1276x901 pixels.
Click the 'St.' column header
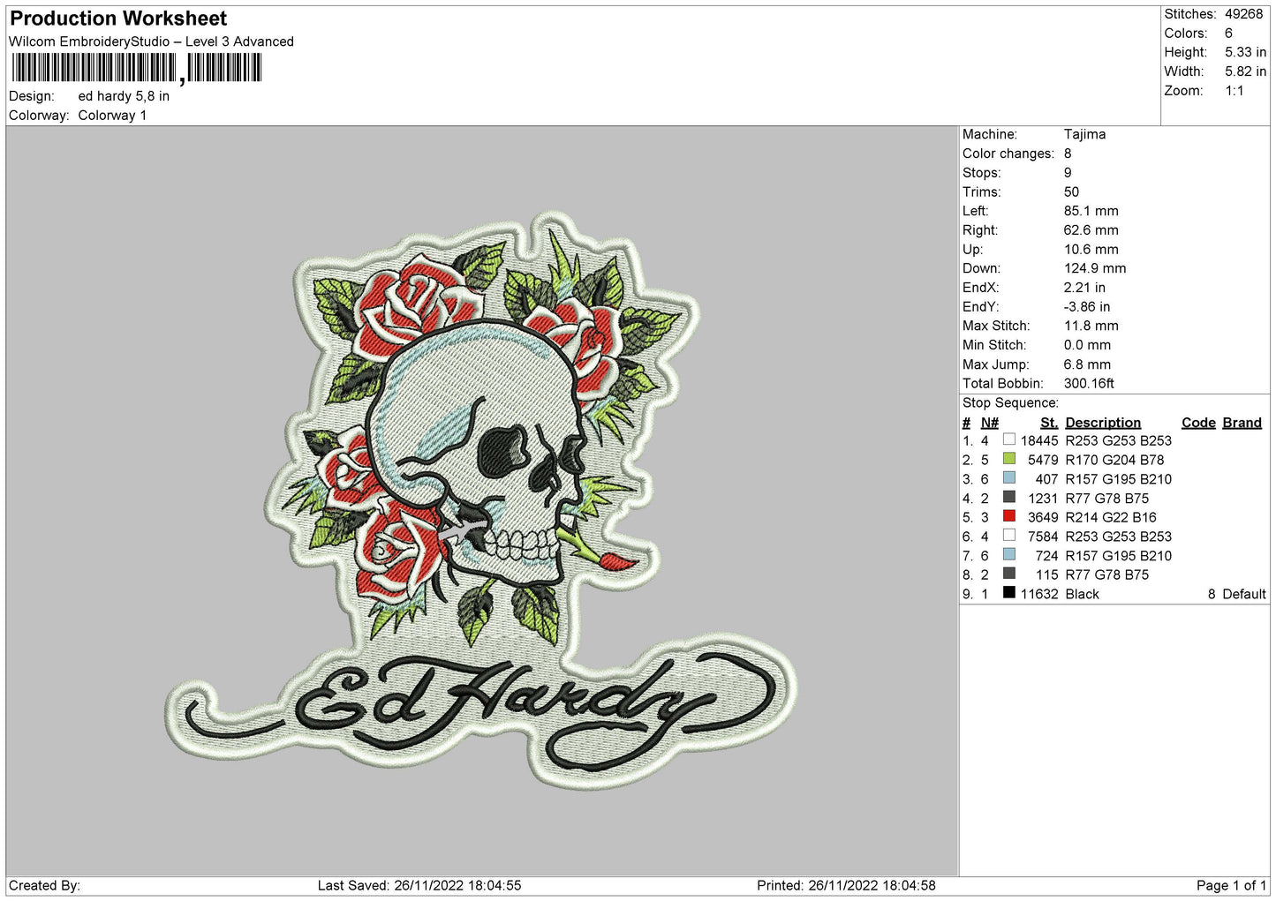coord(1049,423)
